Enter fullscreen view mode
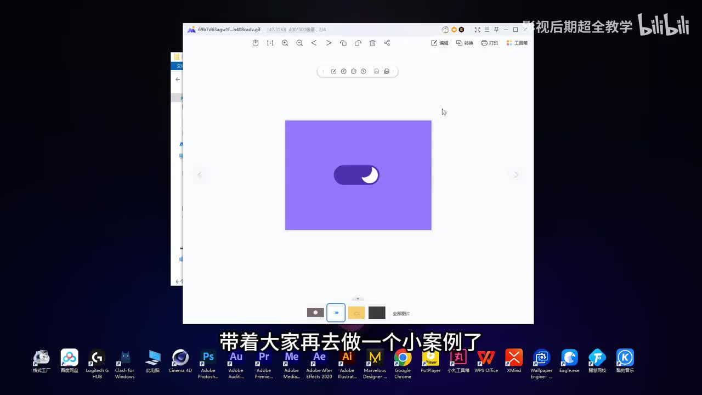Image resolution: width=702 pixels, height=395 pixels. click(x=477, y=30)
